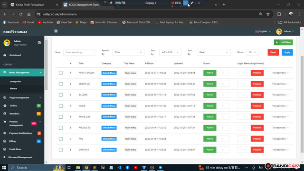Click Default Menu tag in ABOUT US row

(109, 84)
